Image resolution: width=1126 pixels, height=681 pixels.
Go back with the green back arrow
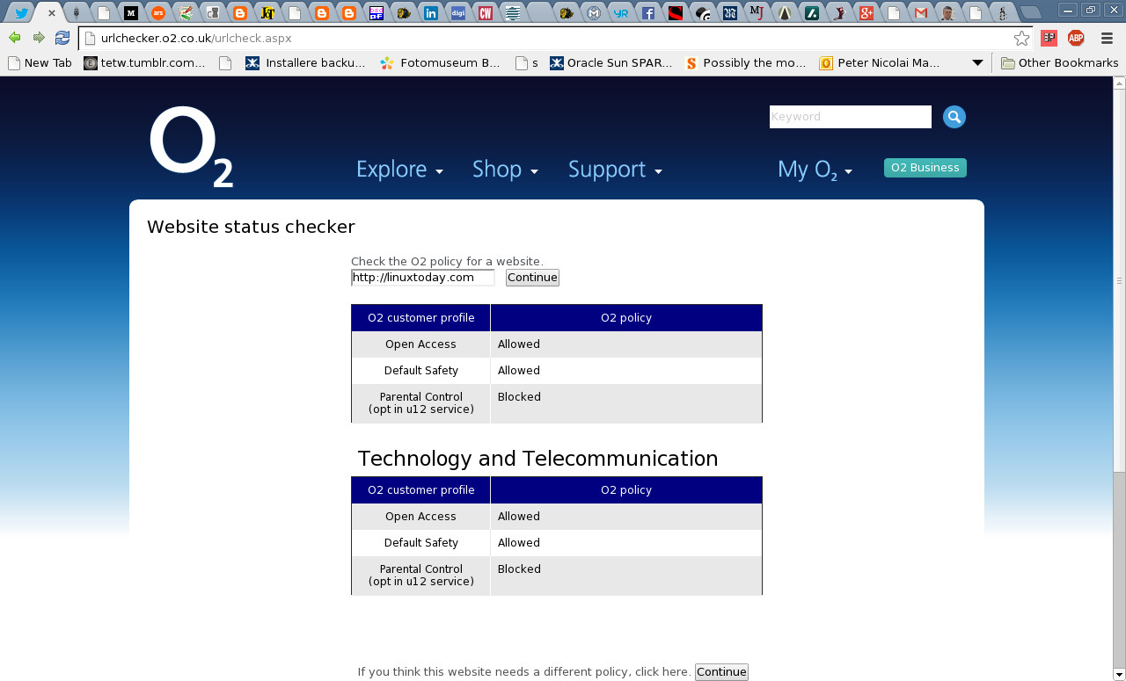pyautogui.click(x=14, y=38)
